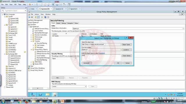
Task: Switch to the Status tab
Action: click(x=76, y=23)
